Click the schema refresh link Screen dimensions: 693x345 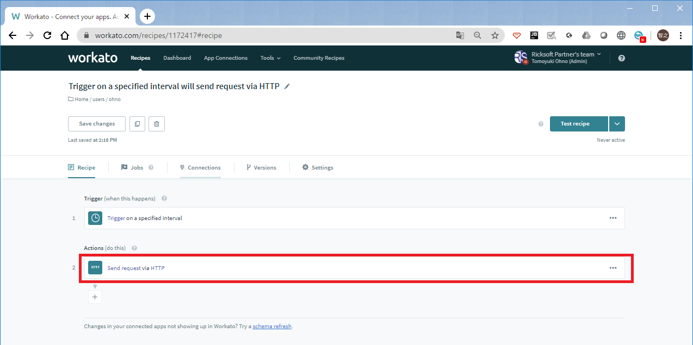coord(272,327)
